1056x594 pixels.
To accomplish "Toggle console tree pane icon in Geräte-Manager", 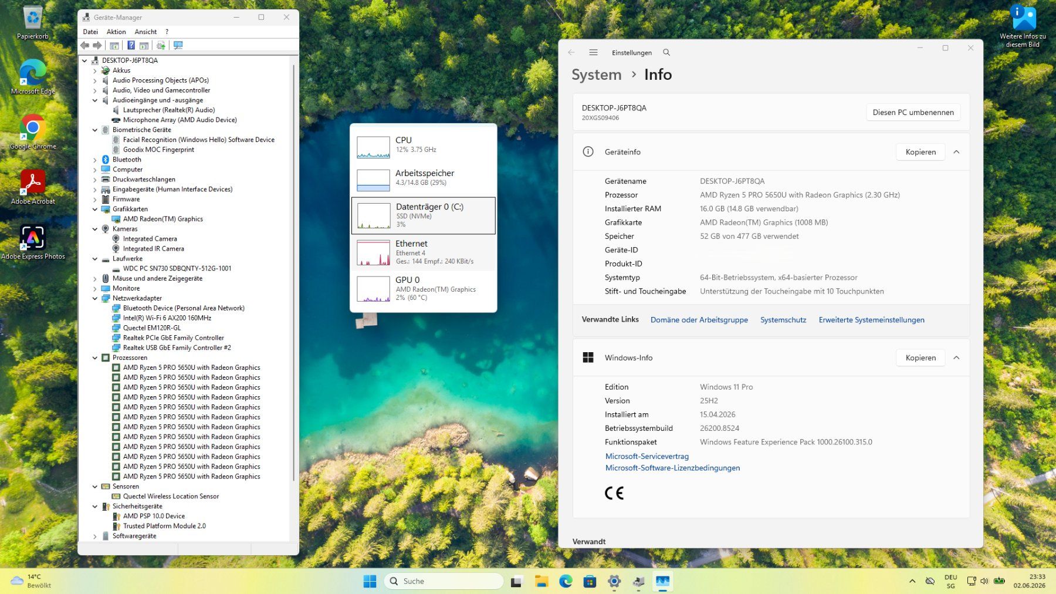I will pos(114,45).
